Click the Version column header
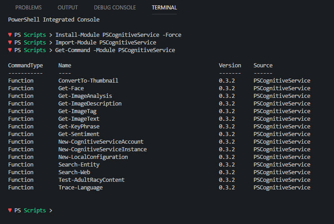The height and width of the screenshot is (224, 334). pos(230,66)
